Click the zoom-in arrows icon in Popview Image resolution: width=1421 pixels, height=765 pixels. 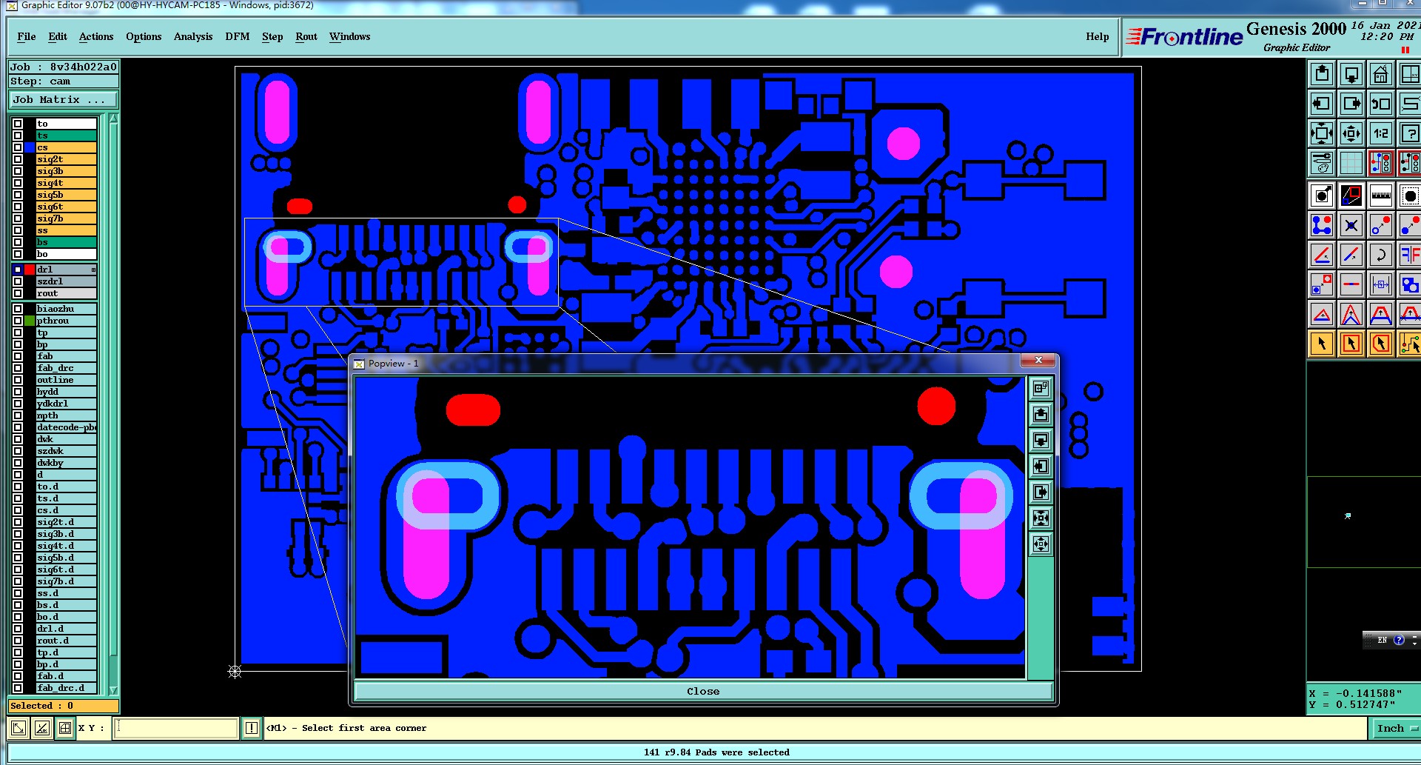1041,518
